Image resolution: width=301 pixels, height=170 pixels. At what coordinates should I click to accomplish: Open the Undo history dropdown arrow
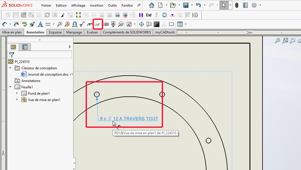point(205,5)
